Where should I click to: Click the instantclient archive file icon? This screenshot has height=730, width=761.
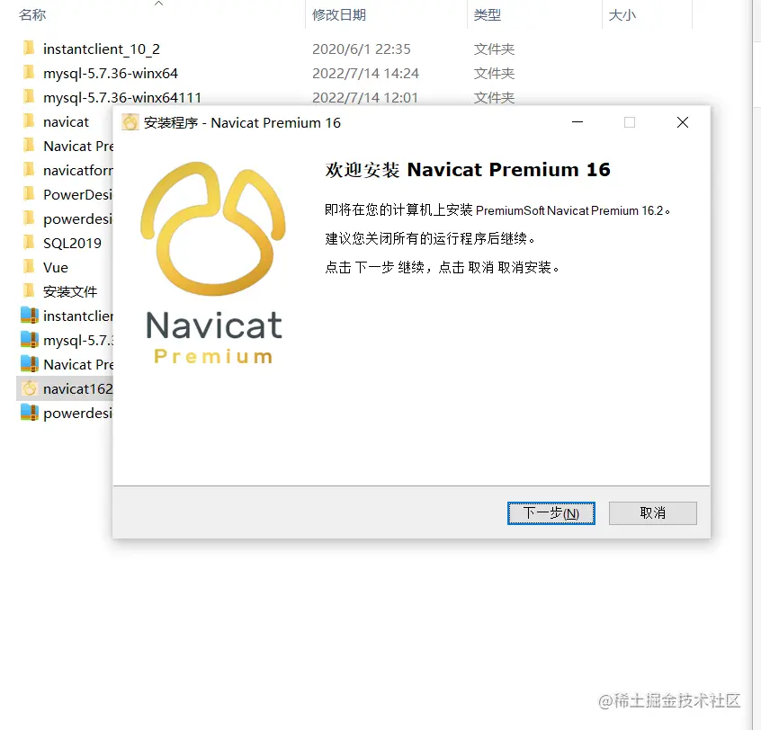click(x=30, y=316)
